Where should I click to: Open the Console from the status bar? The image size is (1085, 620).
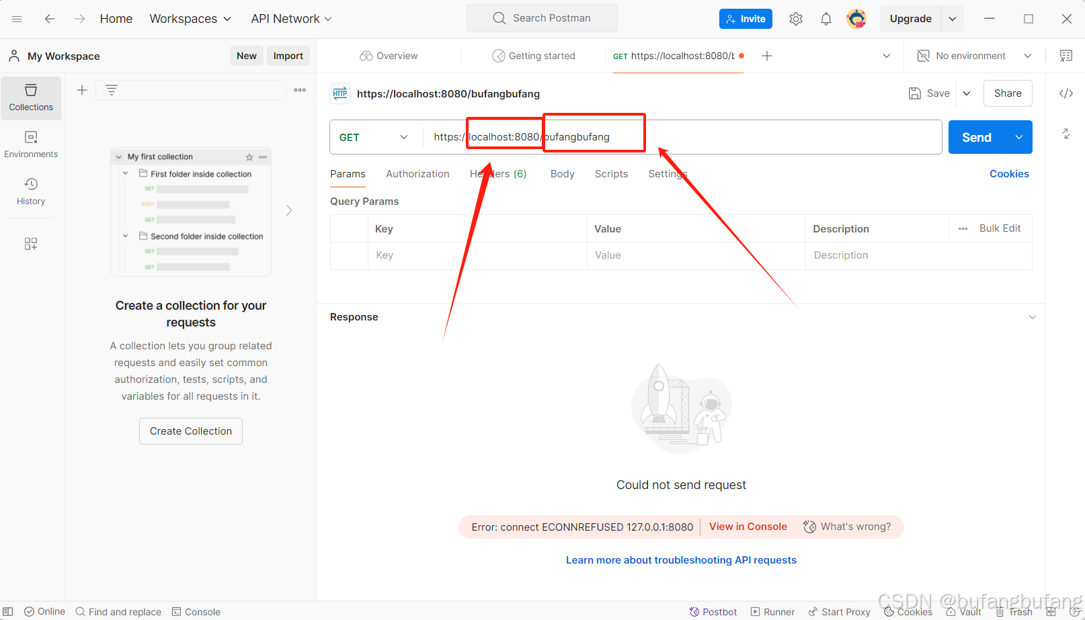196,612
